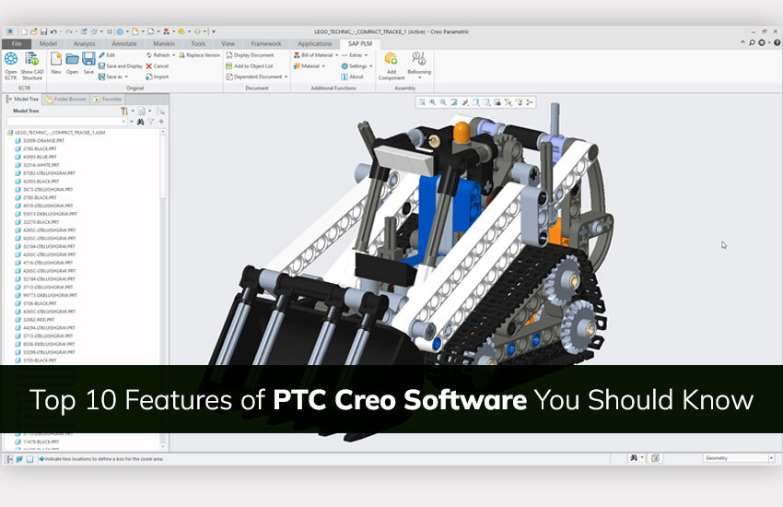Click Replace Version
The width and height of the screenshot is (783, 507).
(x=199, y=55)
